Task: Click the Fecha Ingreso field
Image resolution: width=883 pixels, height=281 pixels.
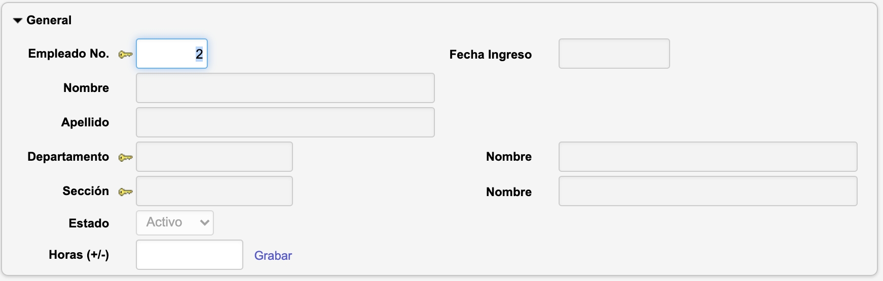Action: coord(614,54)
